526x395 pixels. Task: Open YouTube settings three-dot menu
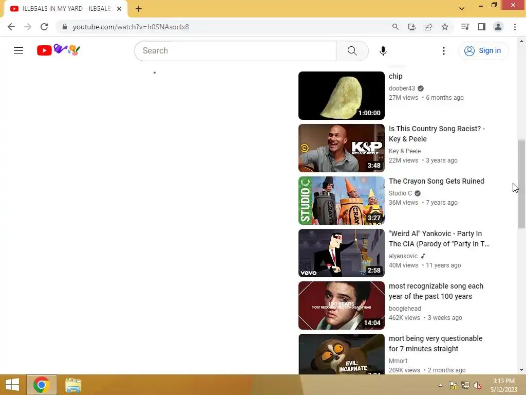pos(443,51)
